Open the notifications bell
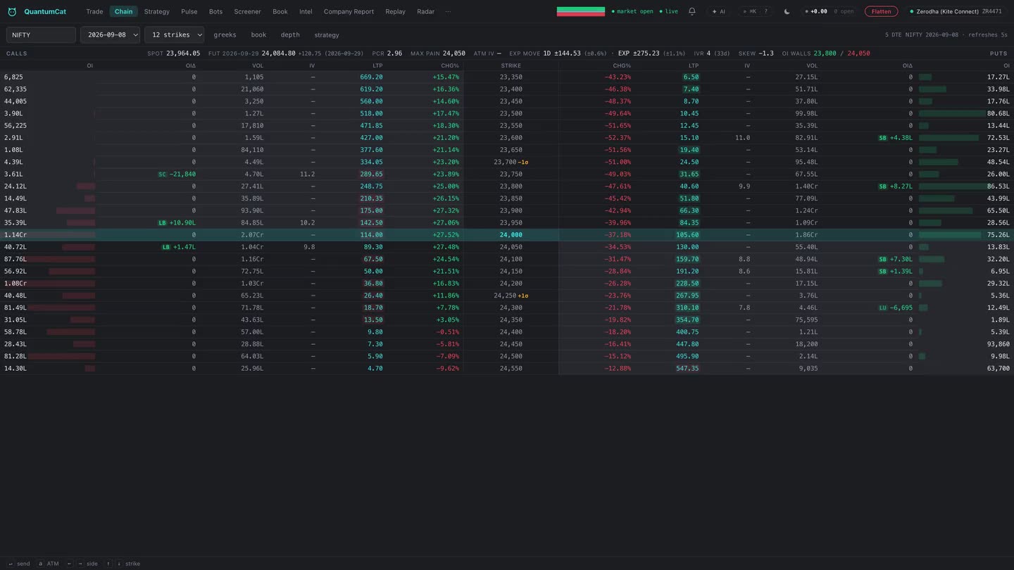Image resolution: width=1014 pixels, height=570 pixels. [692, 11]
